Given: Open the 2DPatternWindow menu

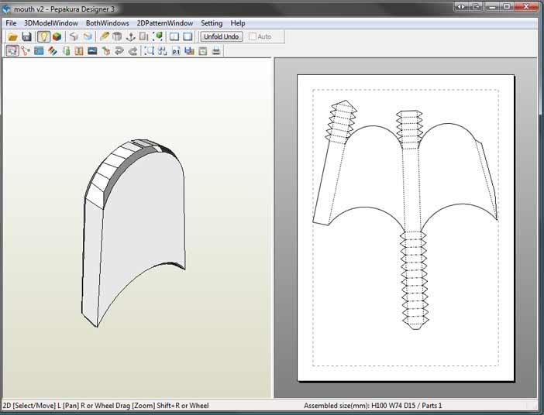Looking at the screenshot, I should click(x=164, y=23).
